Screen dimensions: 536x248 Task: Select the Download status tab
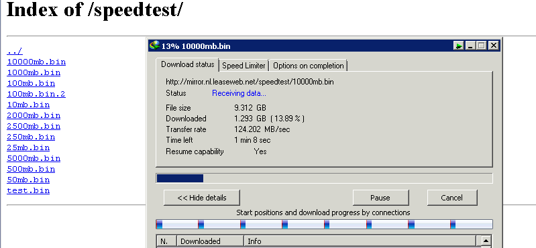point(187,64)
